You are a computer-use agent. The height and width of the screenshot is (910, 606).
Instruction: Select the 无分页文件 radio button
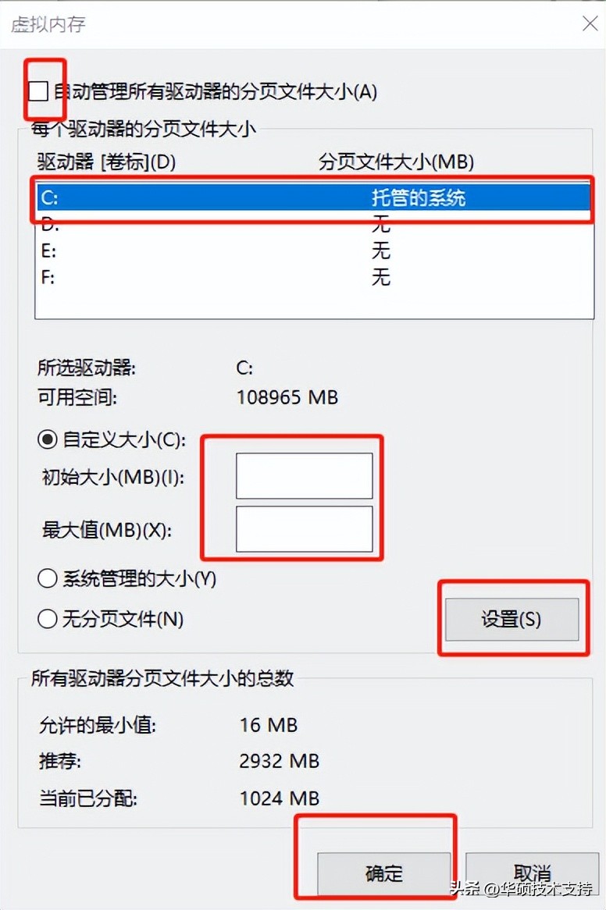click(48, 619)
